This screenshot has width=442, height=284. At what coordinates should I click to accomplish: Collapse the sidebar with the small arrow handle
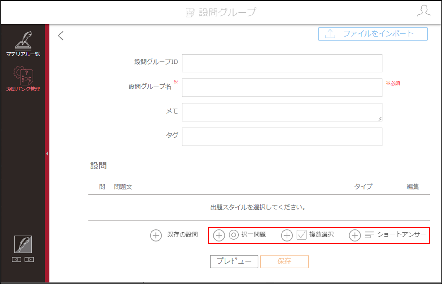[47, 154]
